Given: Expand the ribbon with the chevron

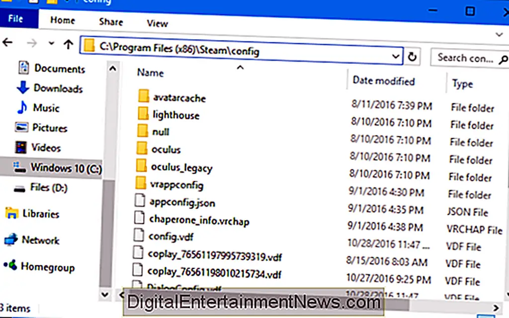Looking at the screenshot, I should coord(500,34).
